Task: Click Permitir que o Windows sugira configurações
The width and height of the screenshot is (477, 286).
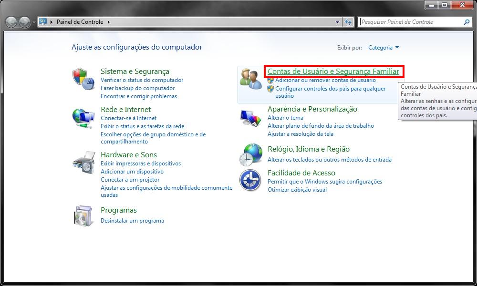Action: coord(324,182)
